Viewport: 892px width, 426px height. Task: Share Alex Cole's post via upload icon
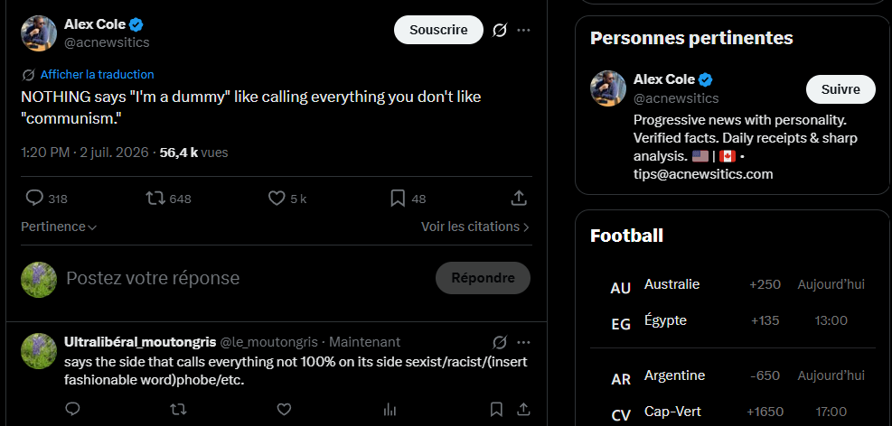click(518, 199)
